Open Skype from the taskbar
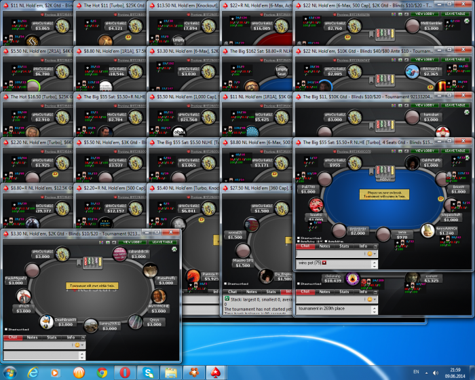Screen dimensions: 475x380 point(148,373)
